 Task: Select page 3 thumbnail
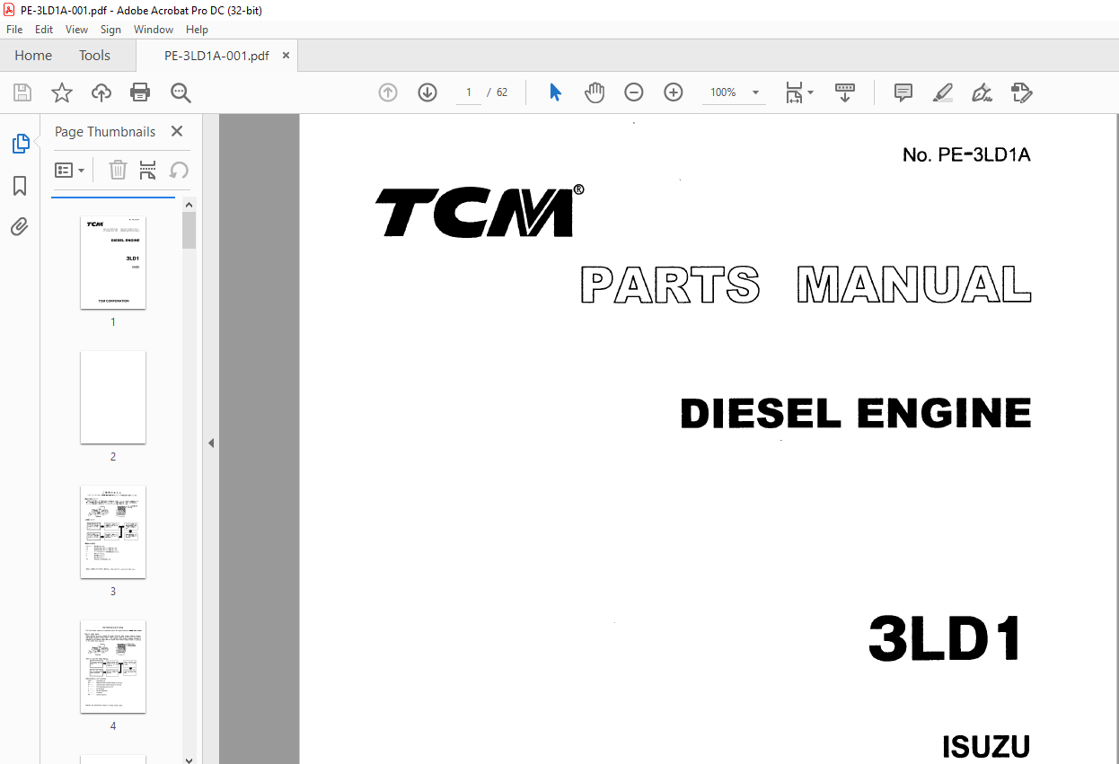113,531
